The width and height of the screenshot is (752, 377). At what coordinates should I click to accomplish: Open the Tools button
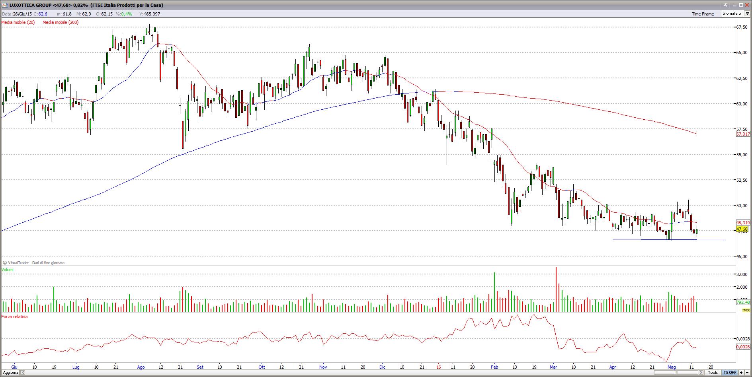[x=713, y=373]
